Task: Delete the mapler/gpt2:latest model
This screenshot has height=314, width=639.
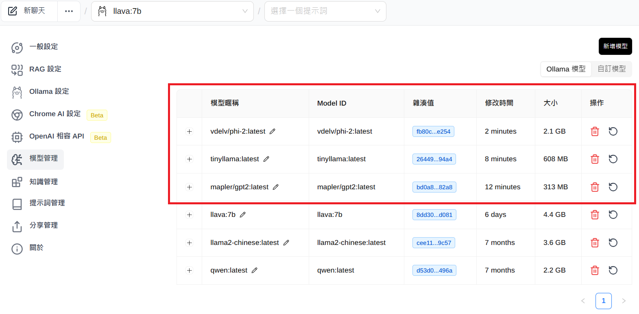Action: click(x=595, y=187)
